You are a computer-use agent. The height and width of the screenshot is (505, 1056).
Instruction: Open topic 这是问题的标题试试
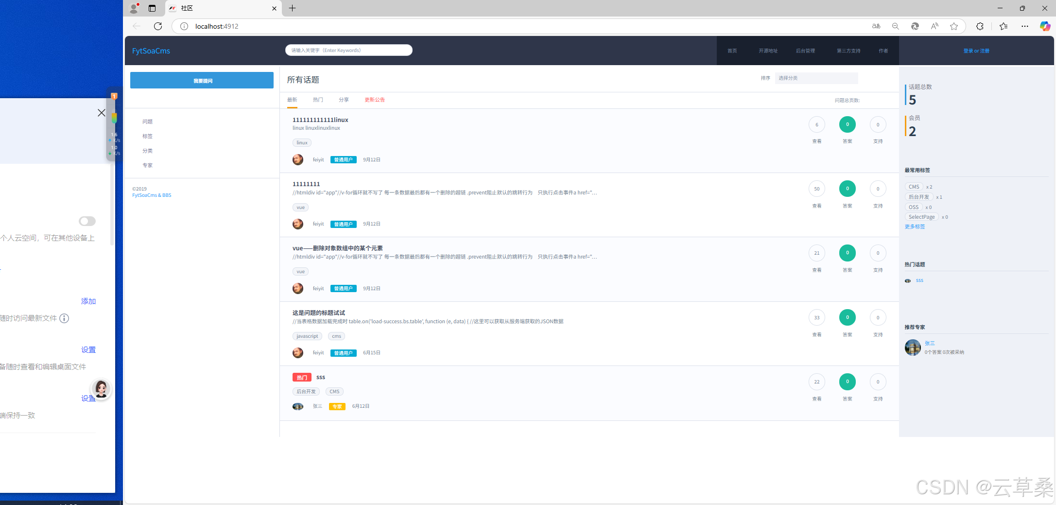click(319, 313)
